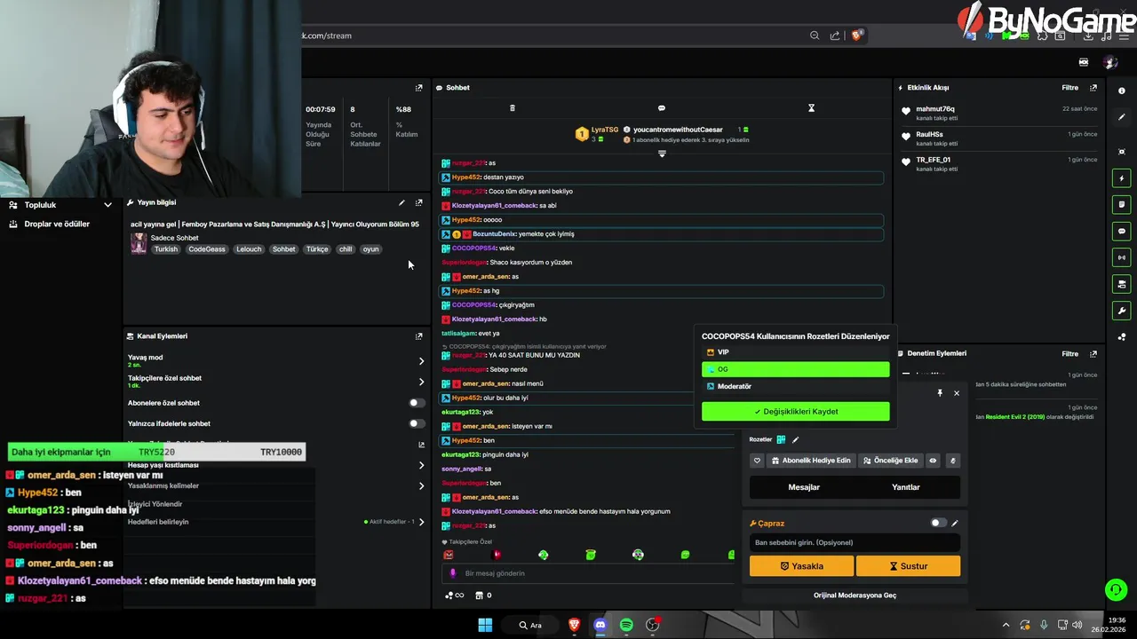Open the green support headset bubble
The height and width of the screenshot is (639, 1137).
click(1117, 589)
